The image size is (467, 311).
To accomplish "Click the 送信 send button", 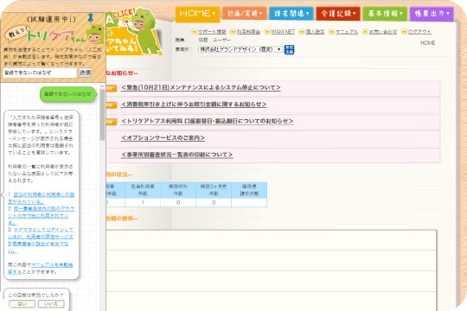I will click(x=85, y=73).
